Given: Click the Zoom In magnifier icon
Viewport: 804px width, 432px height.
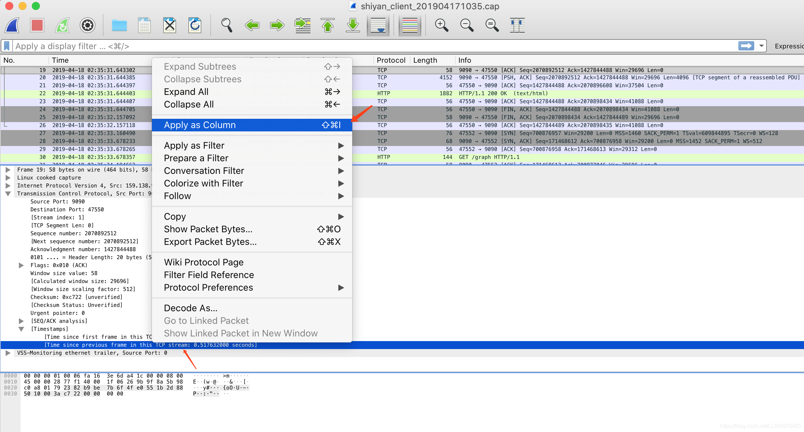Looking at the screenshot, I should coord(441,25).
